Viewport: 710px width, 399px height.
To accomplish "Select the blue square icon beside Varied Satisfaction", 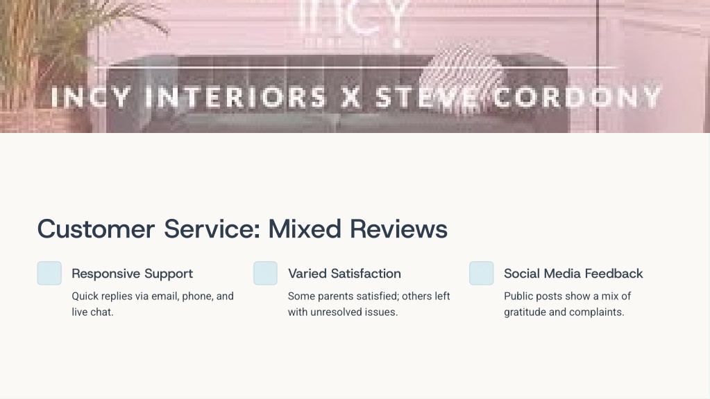I will pos(265,273).
